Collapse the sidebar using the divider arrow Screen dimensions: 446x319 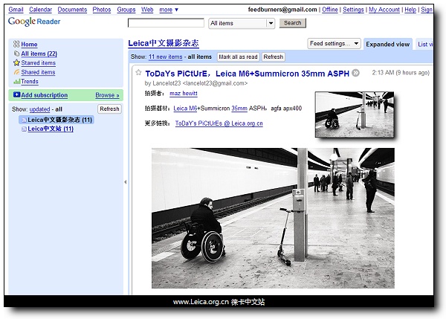coord(125,181)
